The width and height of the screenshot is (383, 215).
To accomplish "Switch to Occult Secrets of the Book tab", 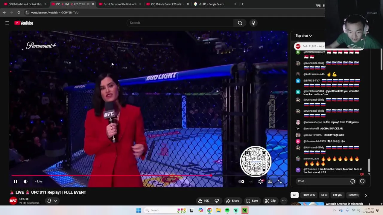I will 120,4.
